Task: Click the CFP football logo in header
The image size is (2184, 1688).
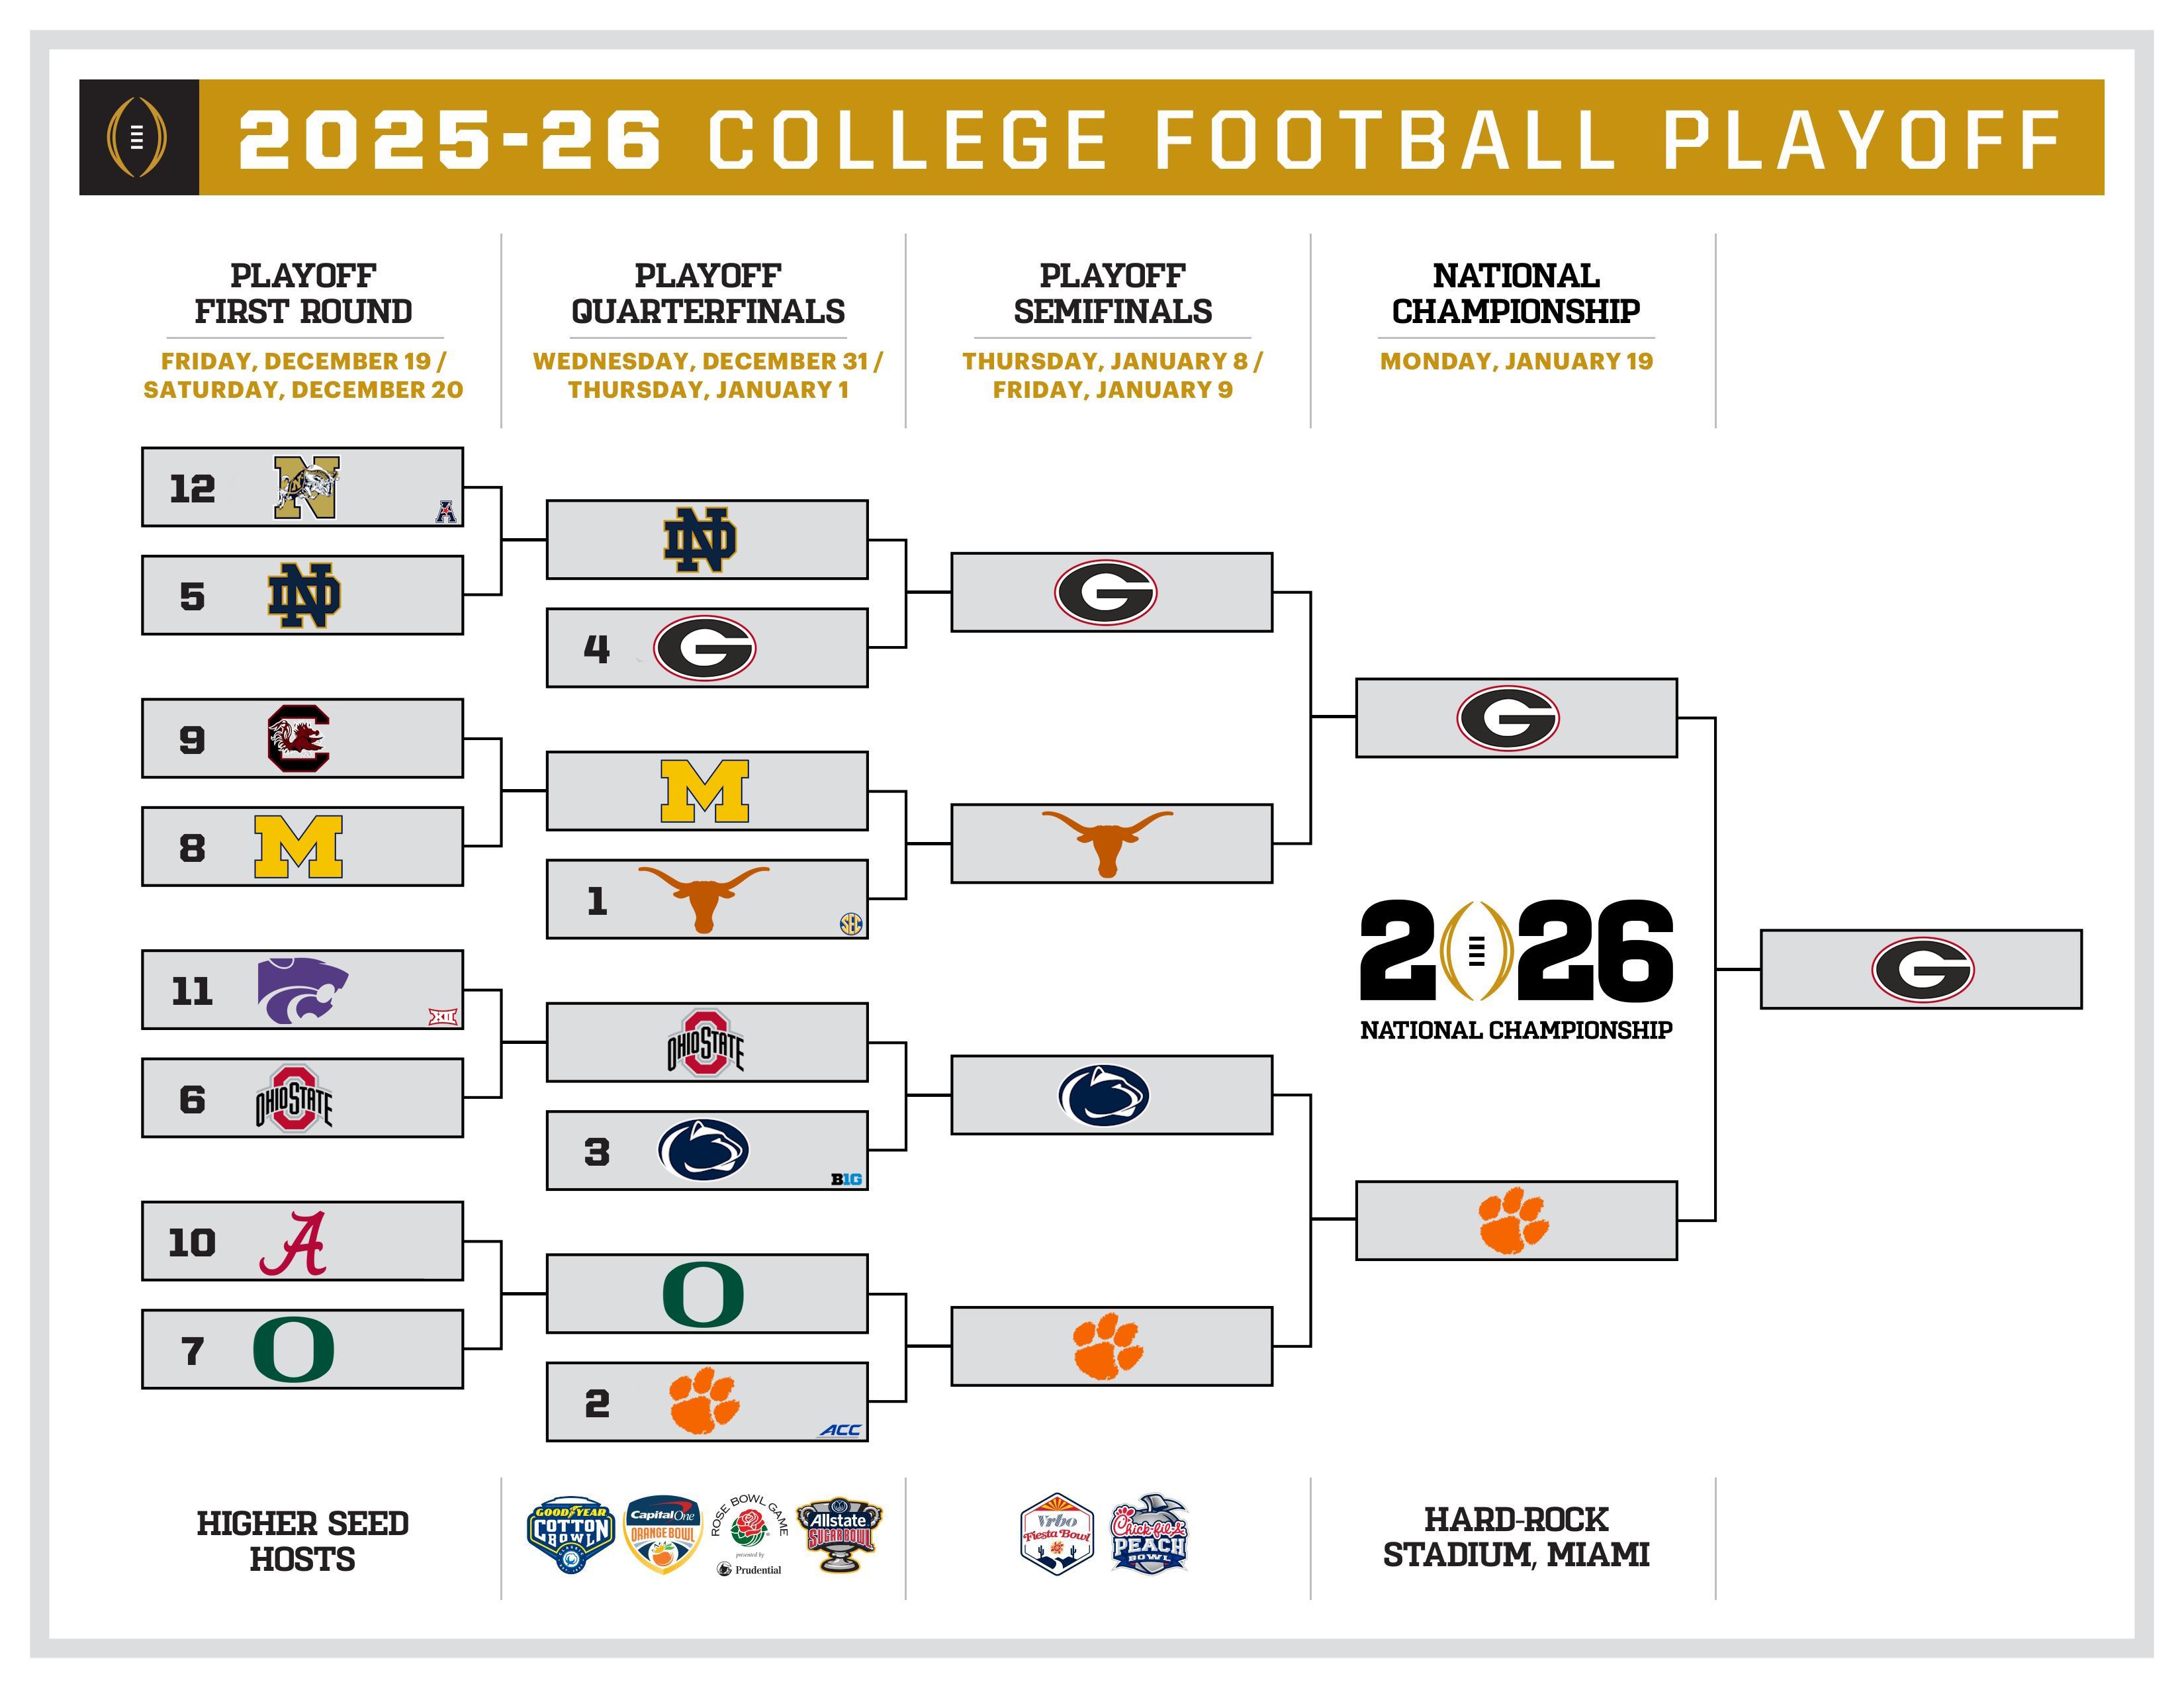Action: 138,137
